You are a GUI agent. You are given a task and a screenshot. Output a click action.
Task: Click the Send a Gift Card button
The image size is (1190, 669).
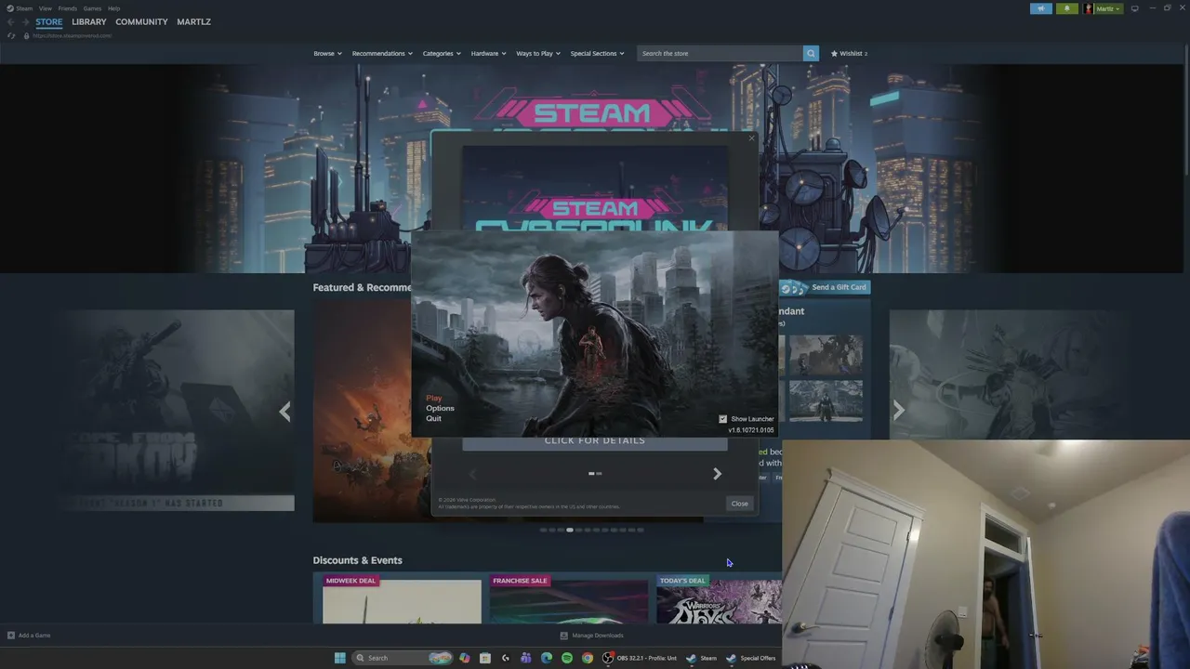[x=825, y=287]
